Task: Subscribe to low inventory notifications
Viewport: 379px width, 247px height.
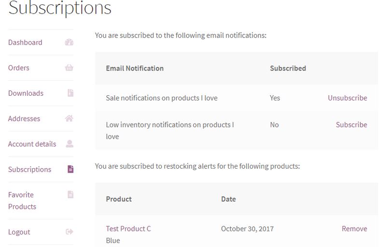Action: pos(351,125)
